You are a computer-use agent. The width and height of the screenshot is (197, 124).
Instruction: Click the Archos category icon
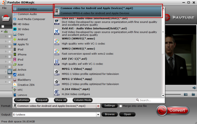(x=15, y=70)
